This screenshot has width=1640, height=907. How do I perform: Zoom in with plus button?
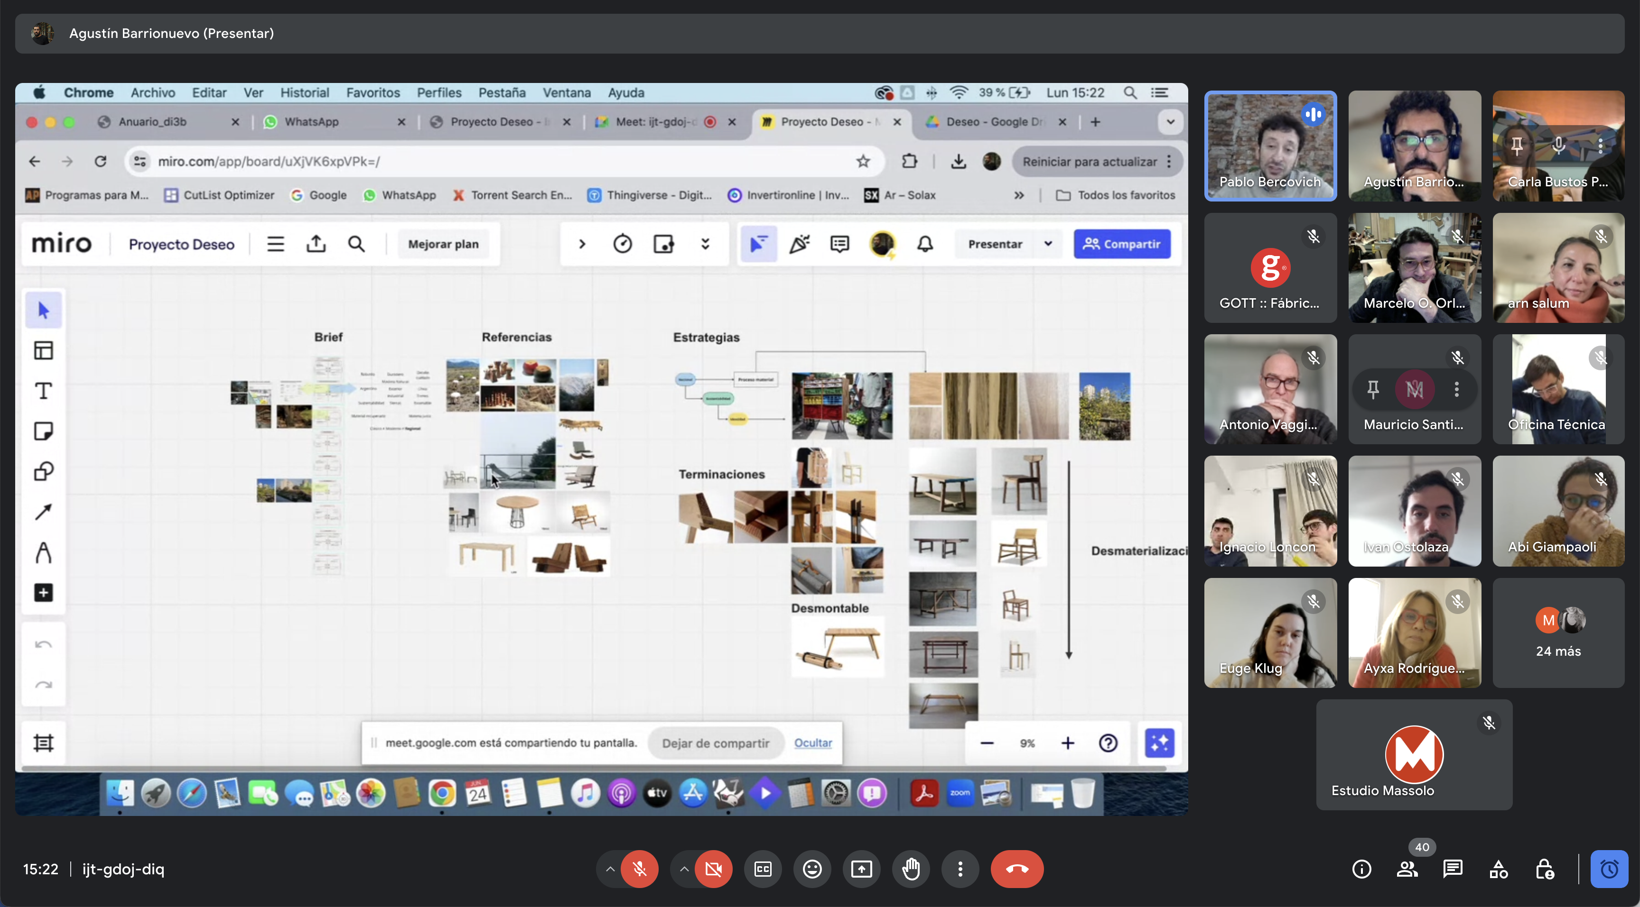pos(1068,743)
